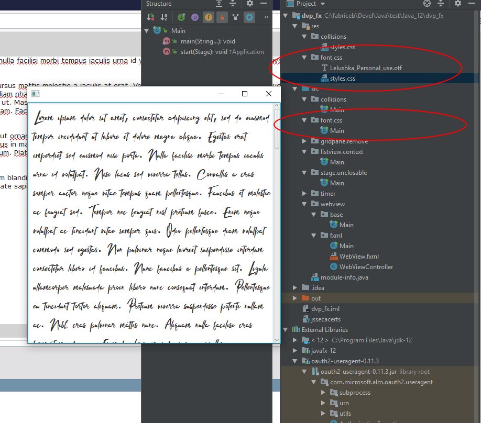Click scroll-down arrow in JavaFX text window
The width and height of the screenshot is (481, 423).
point(276,340)
